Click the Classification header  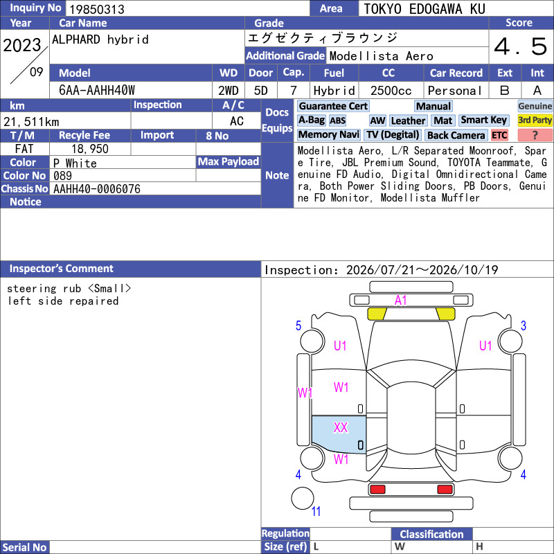[431, 534]
